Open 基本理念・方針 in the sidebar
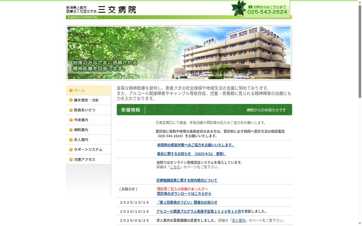 (89, 100)
